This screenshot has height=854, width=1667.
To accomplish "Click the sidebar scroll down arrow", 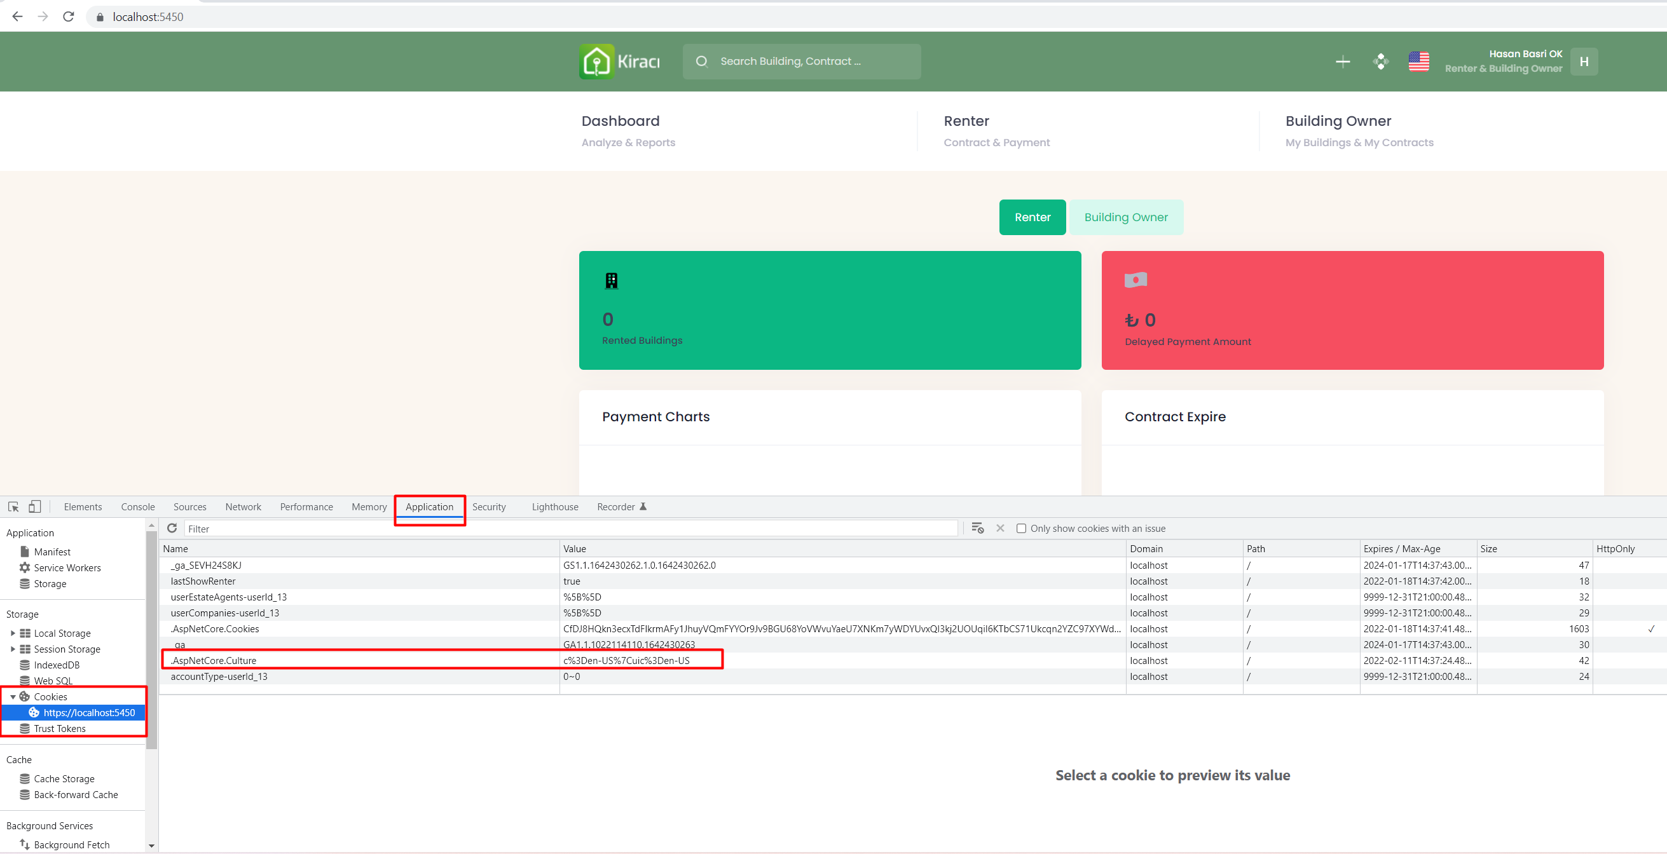I will [151, 845].
